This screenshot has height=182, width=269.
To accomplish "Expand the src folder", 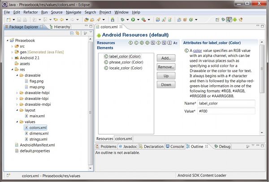I will pos(12,46).
